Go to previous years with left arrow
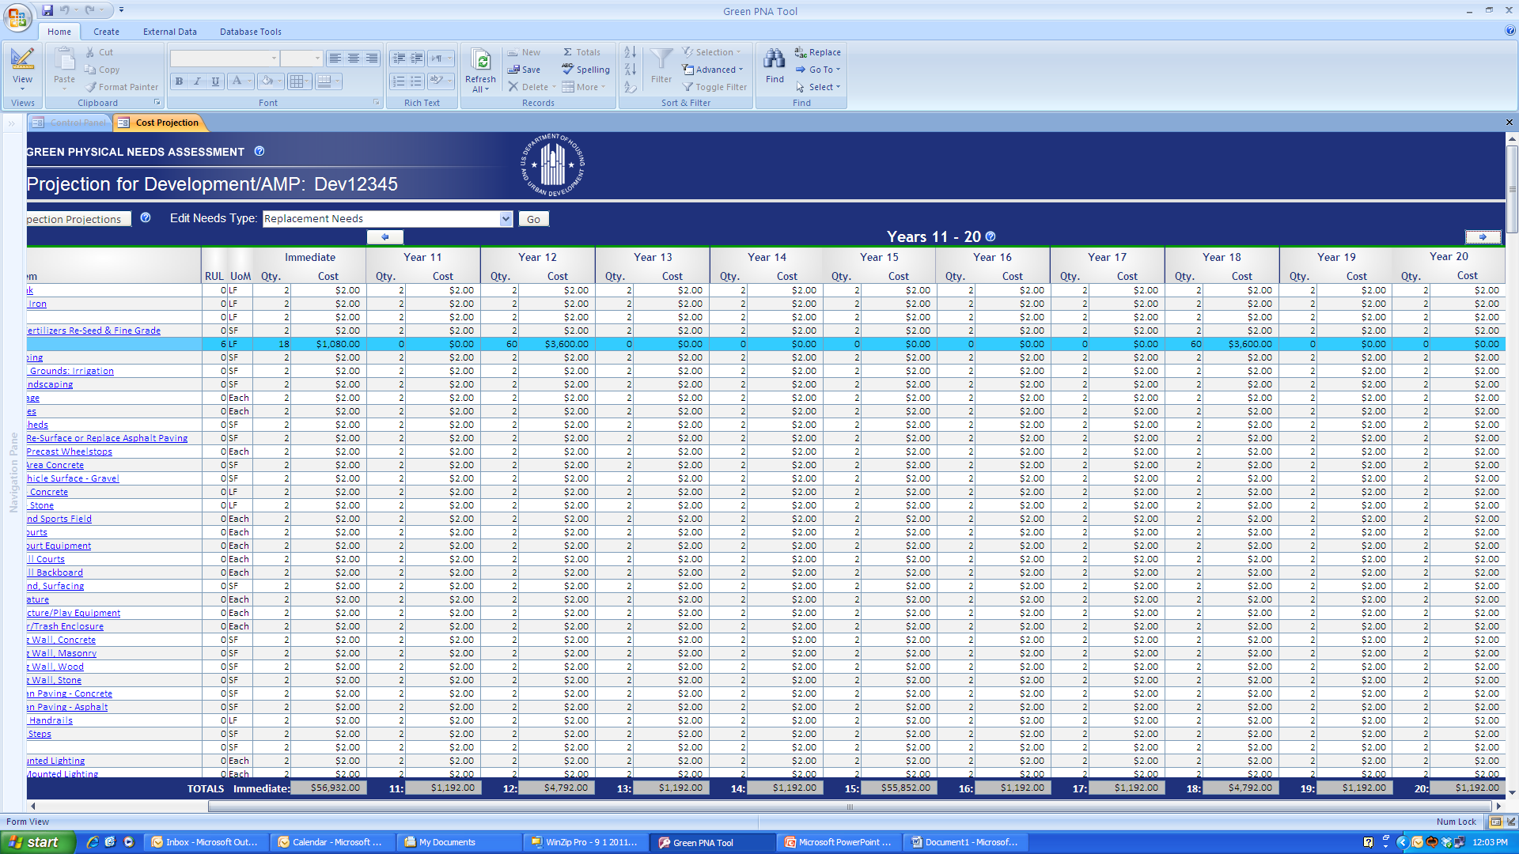The height and width of the screenshot is (854, 1519). coord(385,236)
